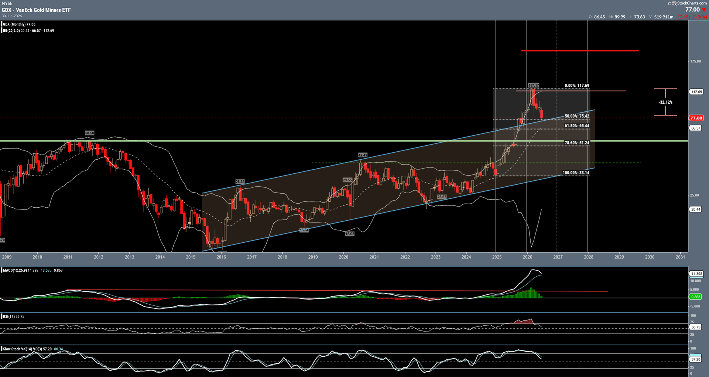The width and height of the screenshot is (709, 377).
Task: Click the '2024' year on the time axis
Action: (x=466, y=257)
